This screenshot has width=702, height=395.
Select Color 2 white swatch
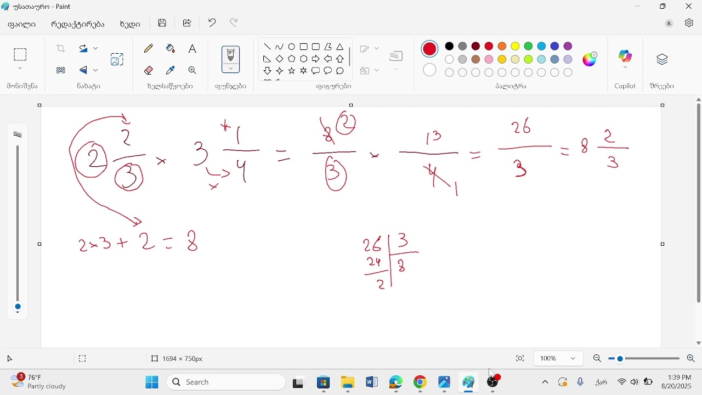click(x=431, y=70)
